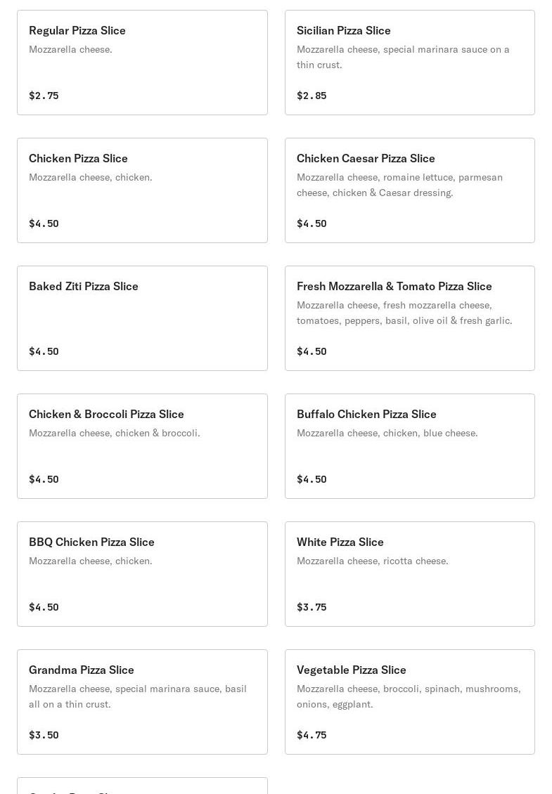Tap the $3.75 price on White Pizza
The width and height of the screenshot is (552, 794).
(312, 607)
